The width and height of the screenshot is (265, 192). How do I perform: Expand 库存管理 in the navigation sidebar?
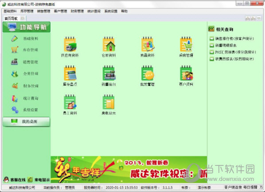tap(31, 50)
